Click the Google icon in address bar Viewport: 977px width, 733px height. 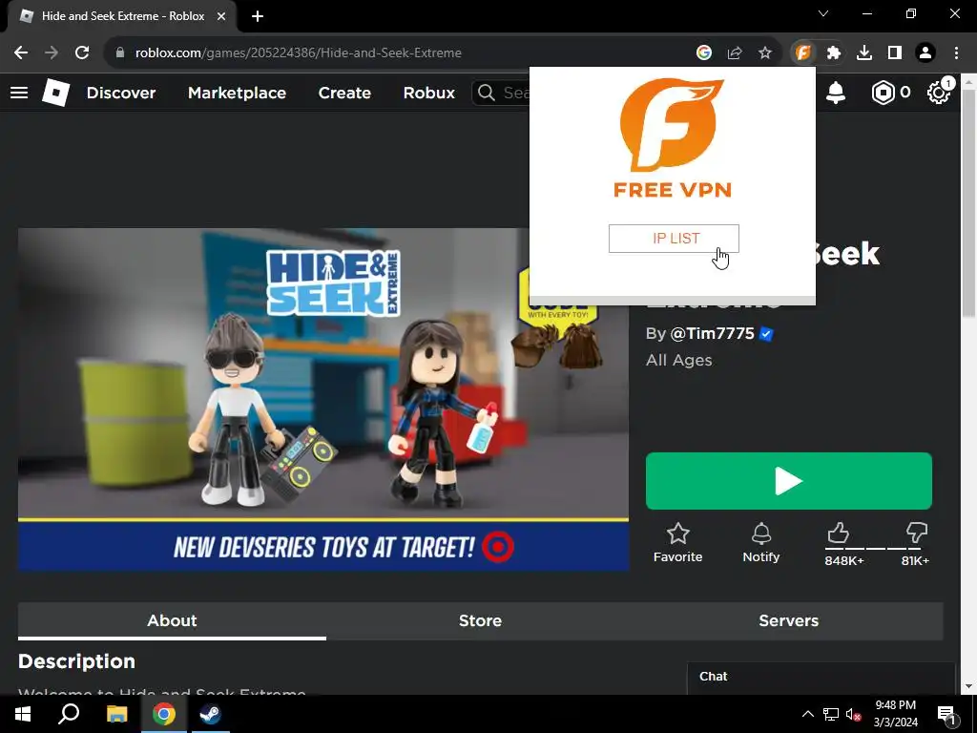click(x=704, y=53)
